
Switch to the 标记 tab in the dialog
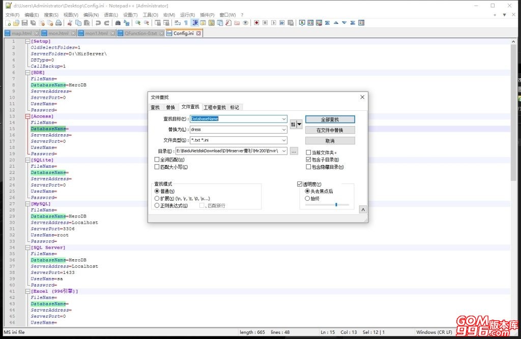pos(235,107)
